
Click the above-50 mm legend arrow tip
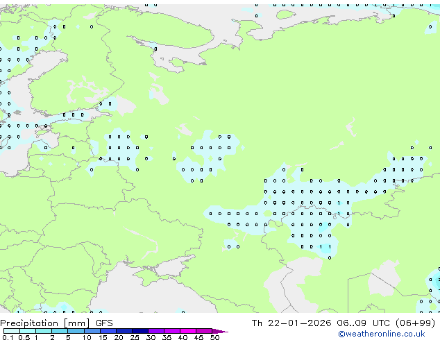[220, 331]
